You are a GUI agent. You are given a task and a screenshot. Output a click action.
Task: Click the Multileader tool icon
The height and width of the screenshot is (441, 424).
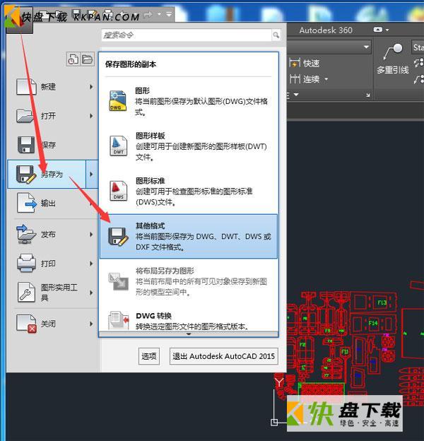point(393,52)
